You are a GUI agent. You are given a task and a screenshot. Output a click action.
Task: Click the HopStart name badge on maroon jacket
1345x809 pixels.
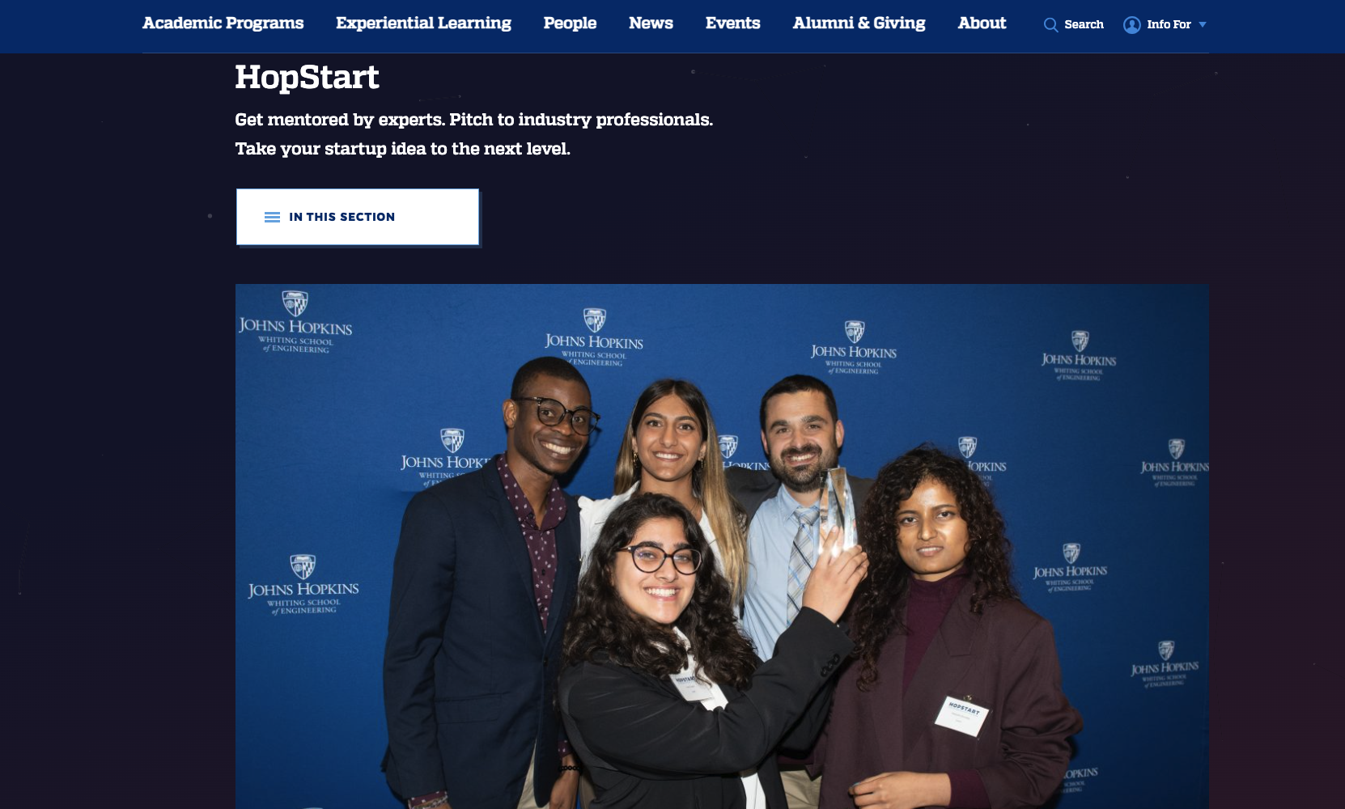(961, 715)
